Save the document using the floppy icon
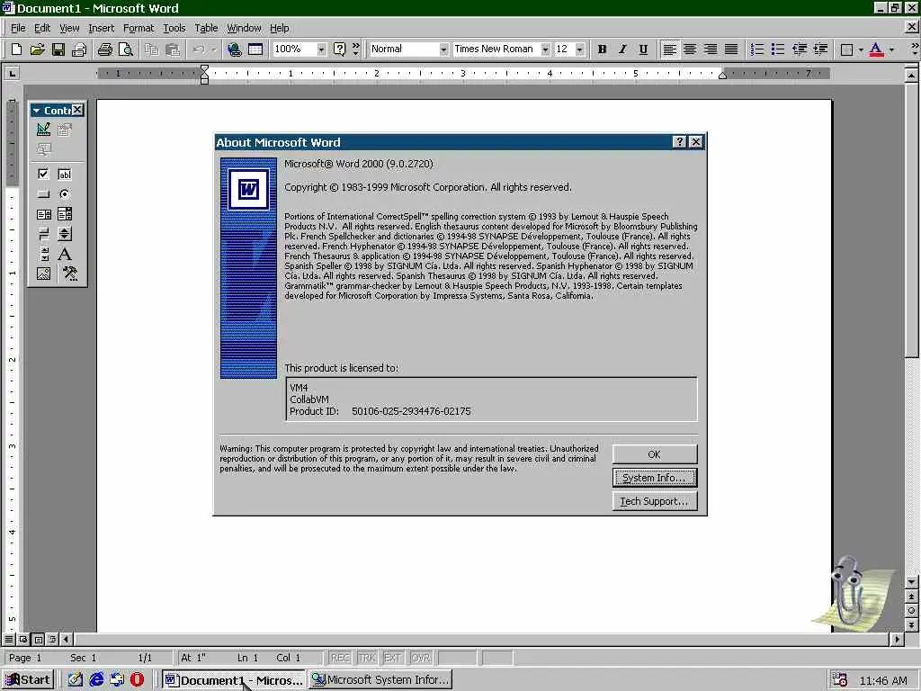 [58, 49]
